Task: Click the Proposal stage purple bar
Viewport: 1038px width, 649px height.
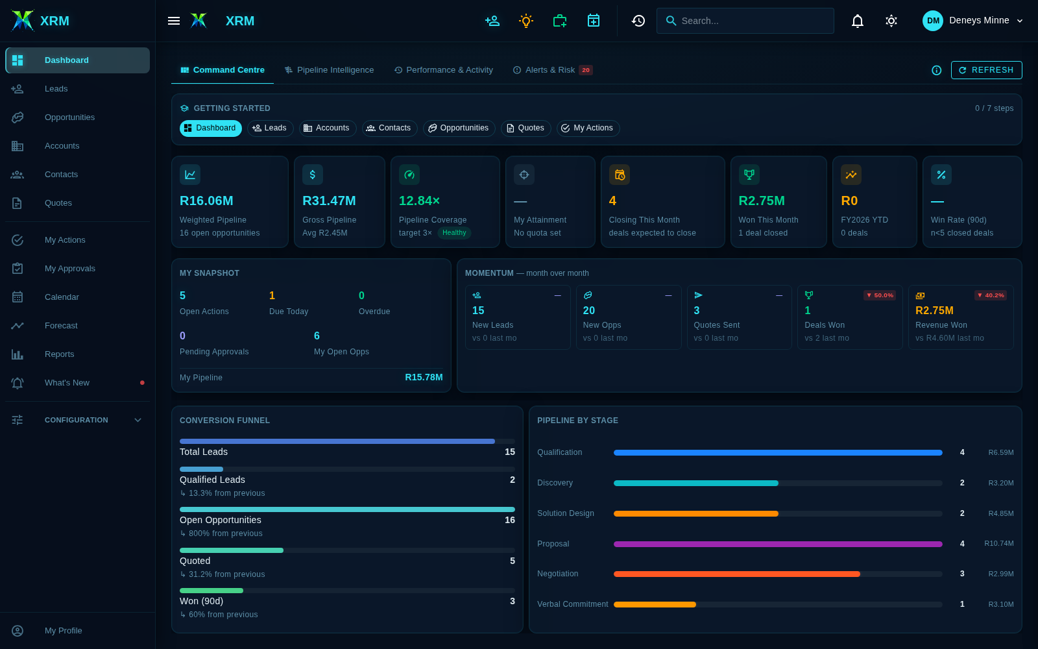Action: click(x=778, y=544)
